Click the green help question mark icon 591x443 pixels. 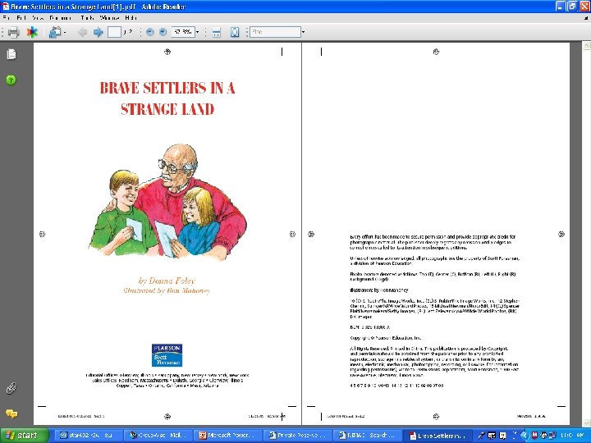pyautogui.click(x=11, y=80)
